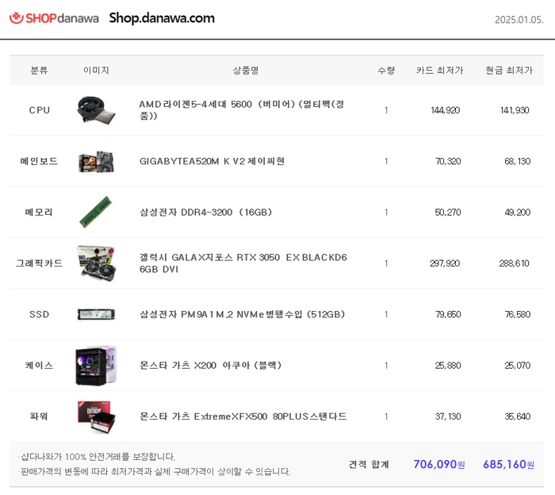Click the 이미지 column header

point(96,70)
